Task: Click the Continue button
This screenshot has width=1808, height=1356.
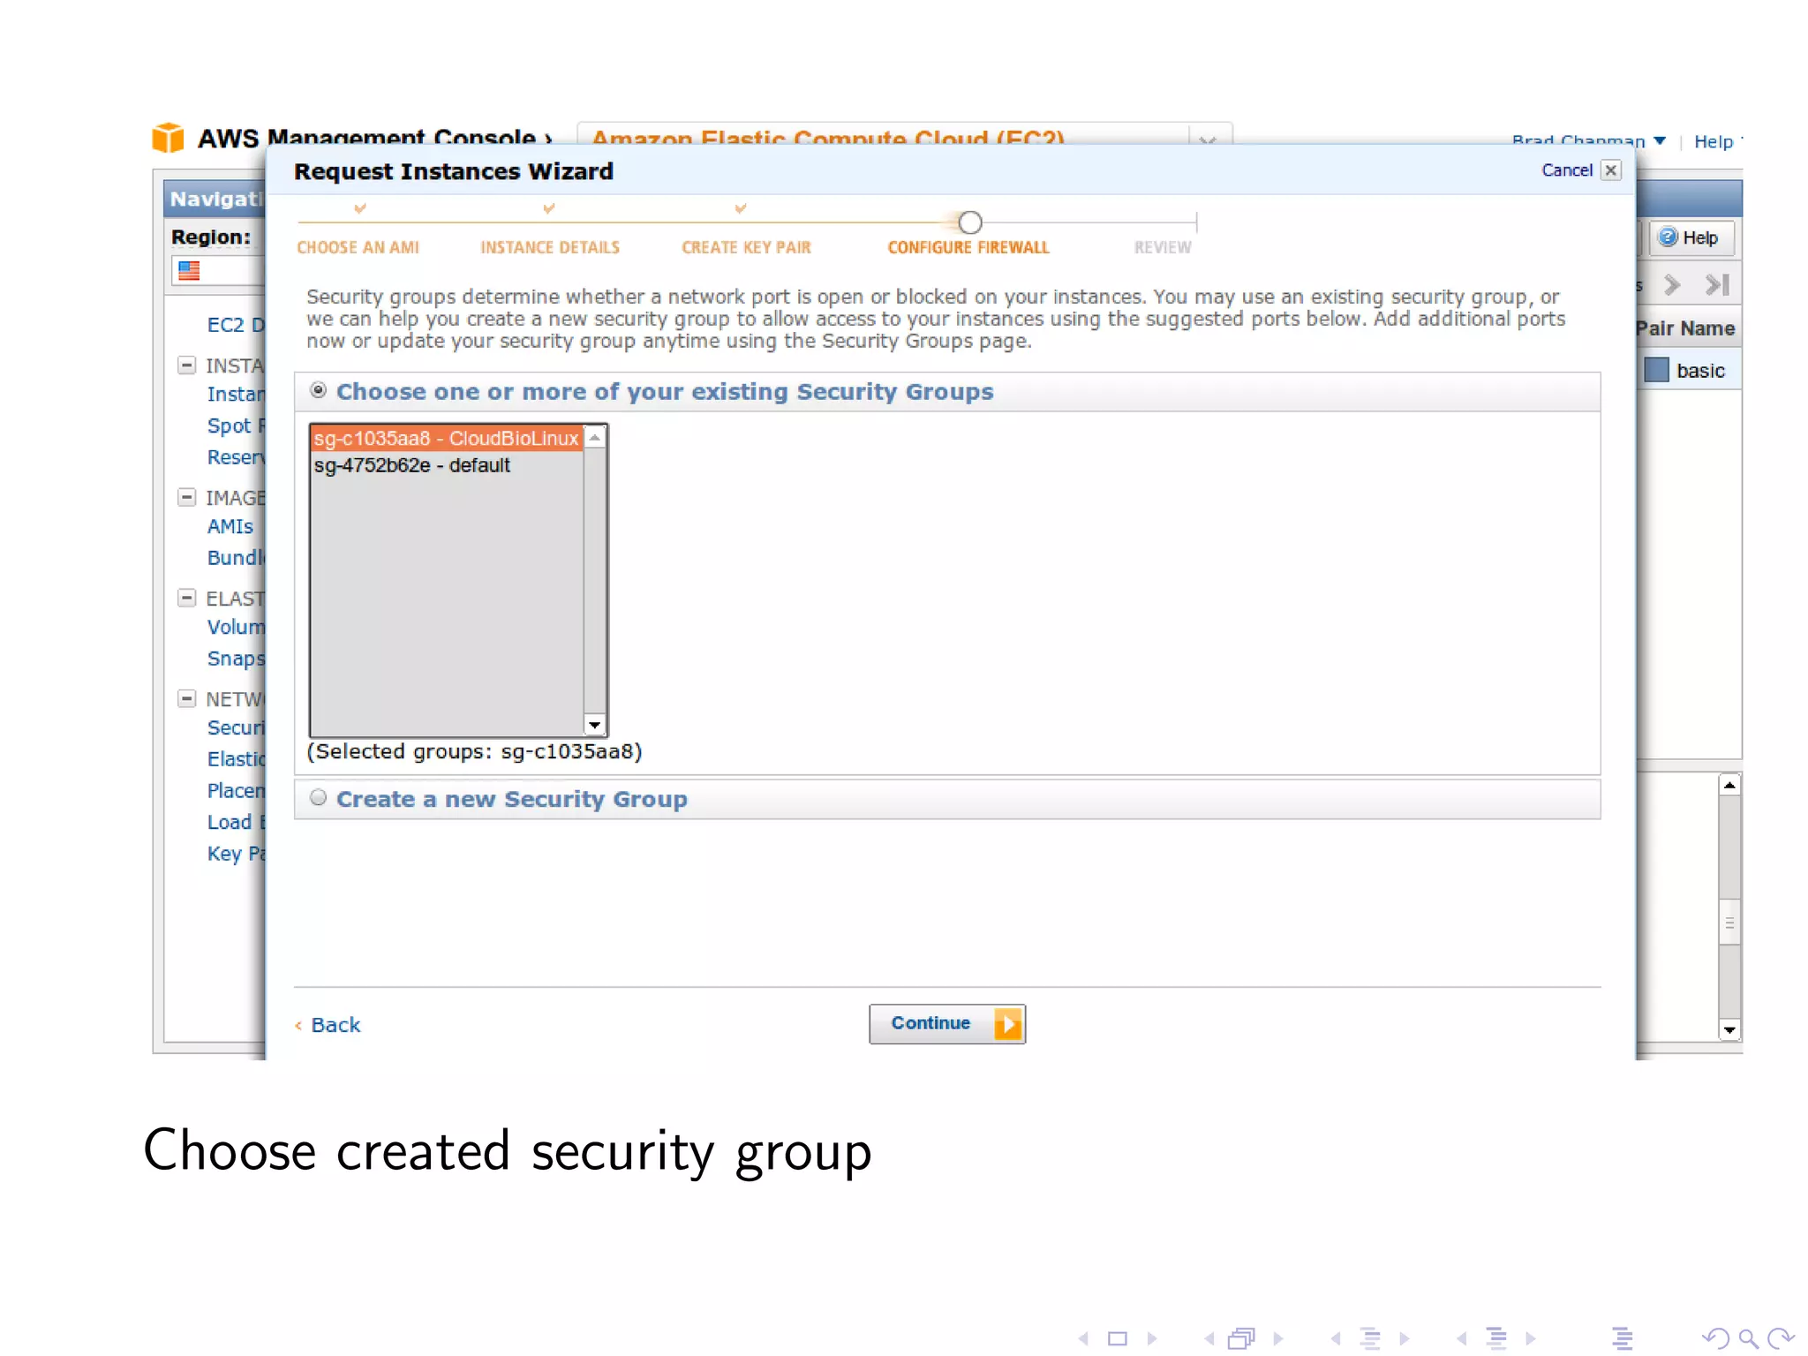Action: (947, 1024)
